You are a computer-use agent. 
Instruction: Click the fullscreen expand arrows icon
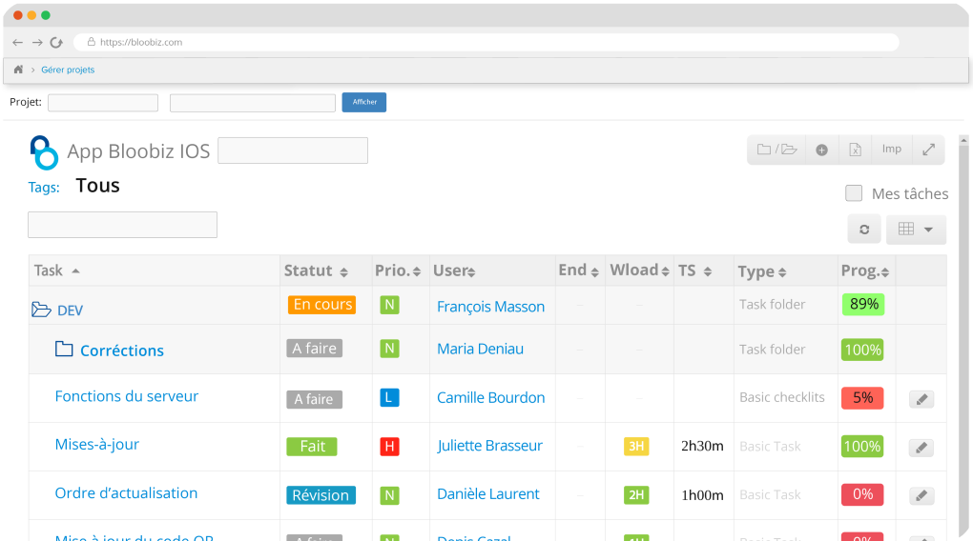pos(928,150)
